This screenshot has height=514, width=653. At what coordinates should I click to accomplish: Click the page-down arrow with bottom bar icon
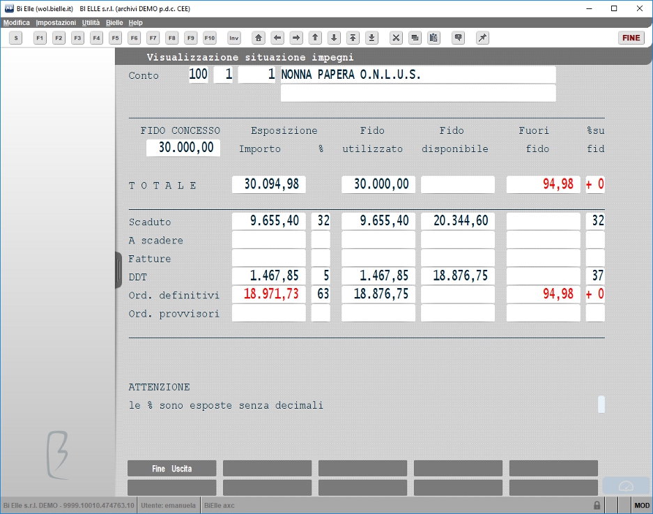click(x=372, y=38)
